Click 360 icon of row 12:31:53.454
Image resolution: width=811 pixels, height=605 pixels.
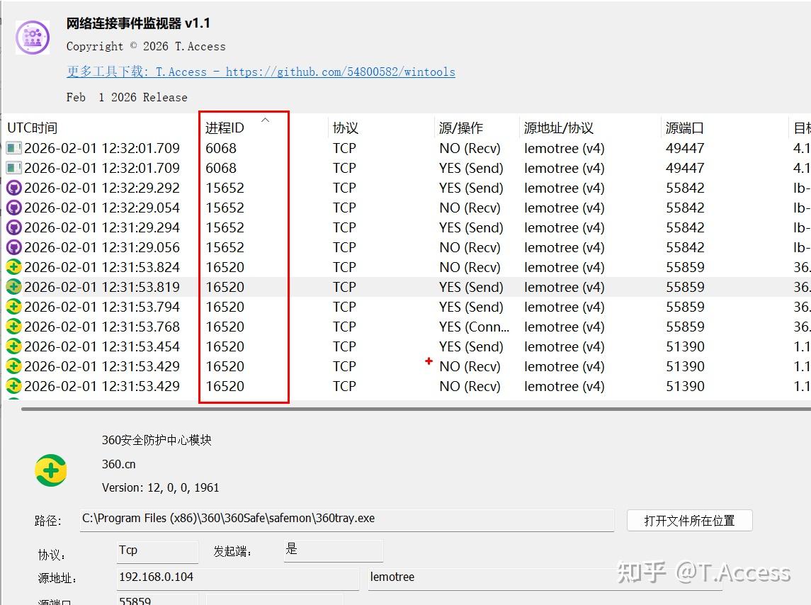[x=14, y=346]
